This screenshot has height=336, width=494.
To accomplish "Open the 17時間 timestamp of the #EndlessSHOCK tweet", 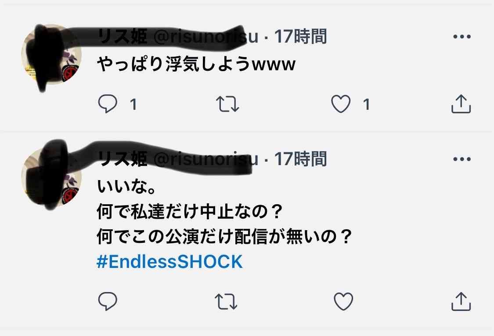I will click(x=300, y=159).
